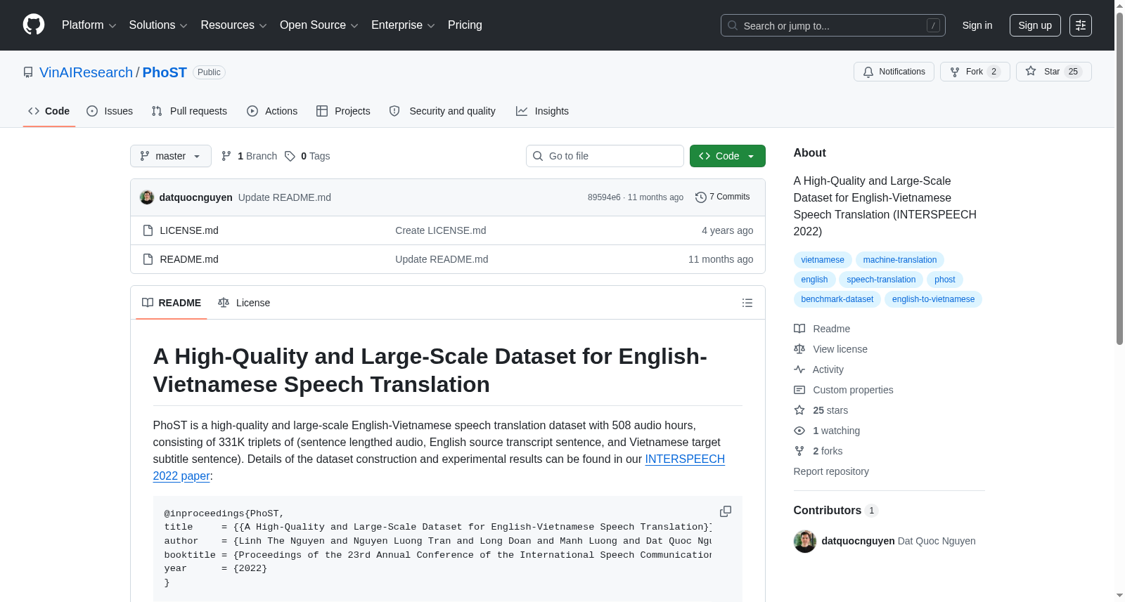Viewport: 1125px width, 602px height.
Task: Click the commit history clock icon
Action: coord(700,197)
